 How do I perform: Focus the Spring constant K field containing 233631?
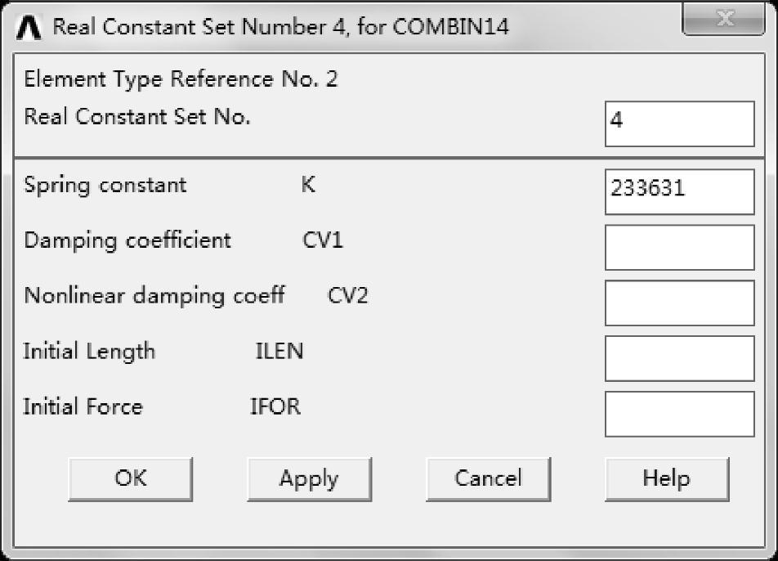679,191
